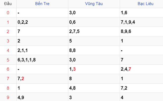Click Bạc Liêu cell showing 7,1,9,4

[x=141, y=22]
